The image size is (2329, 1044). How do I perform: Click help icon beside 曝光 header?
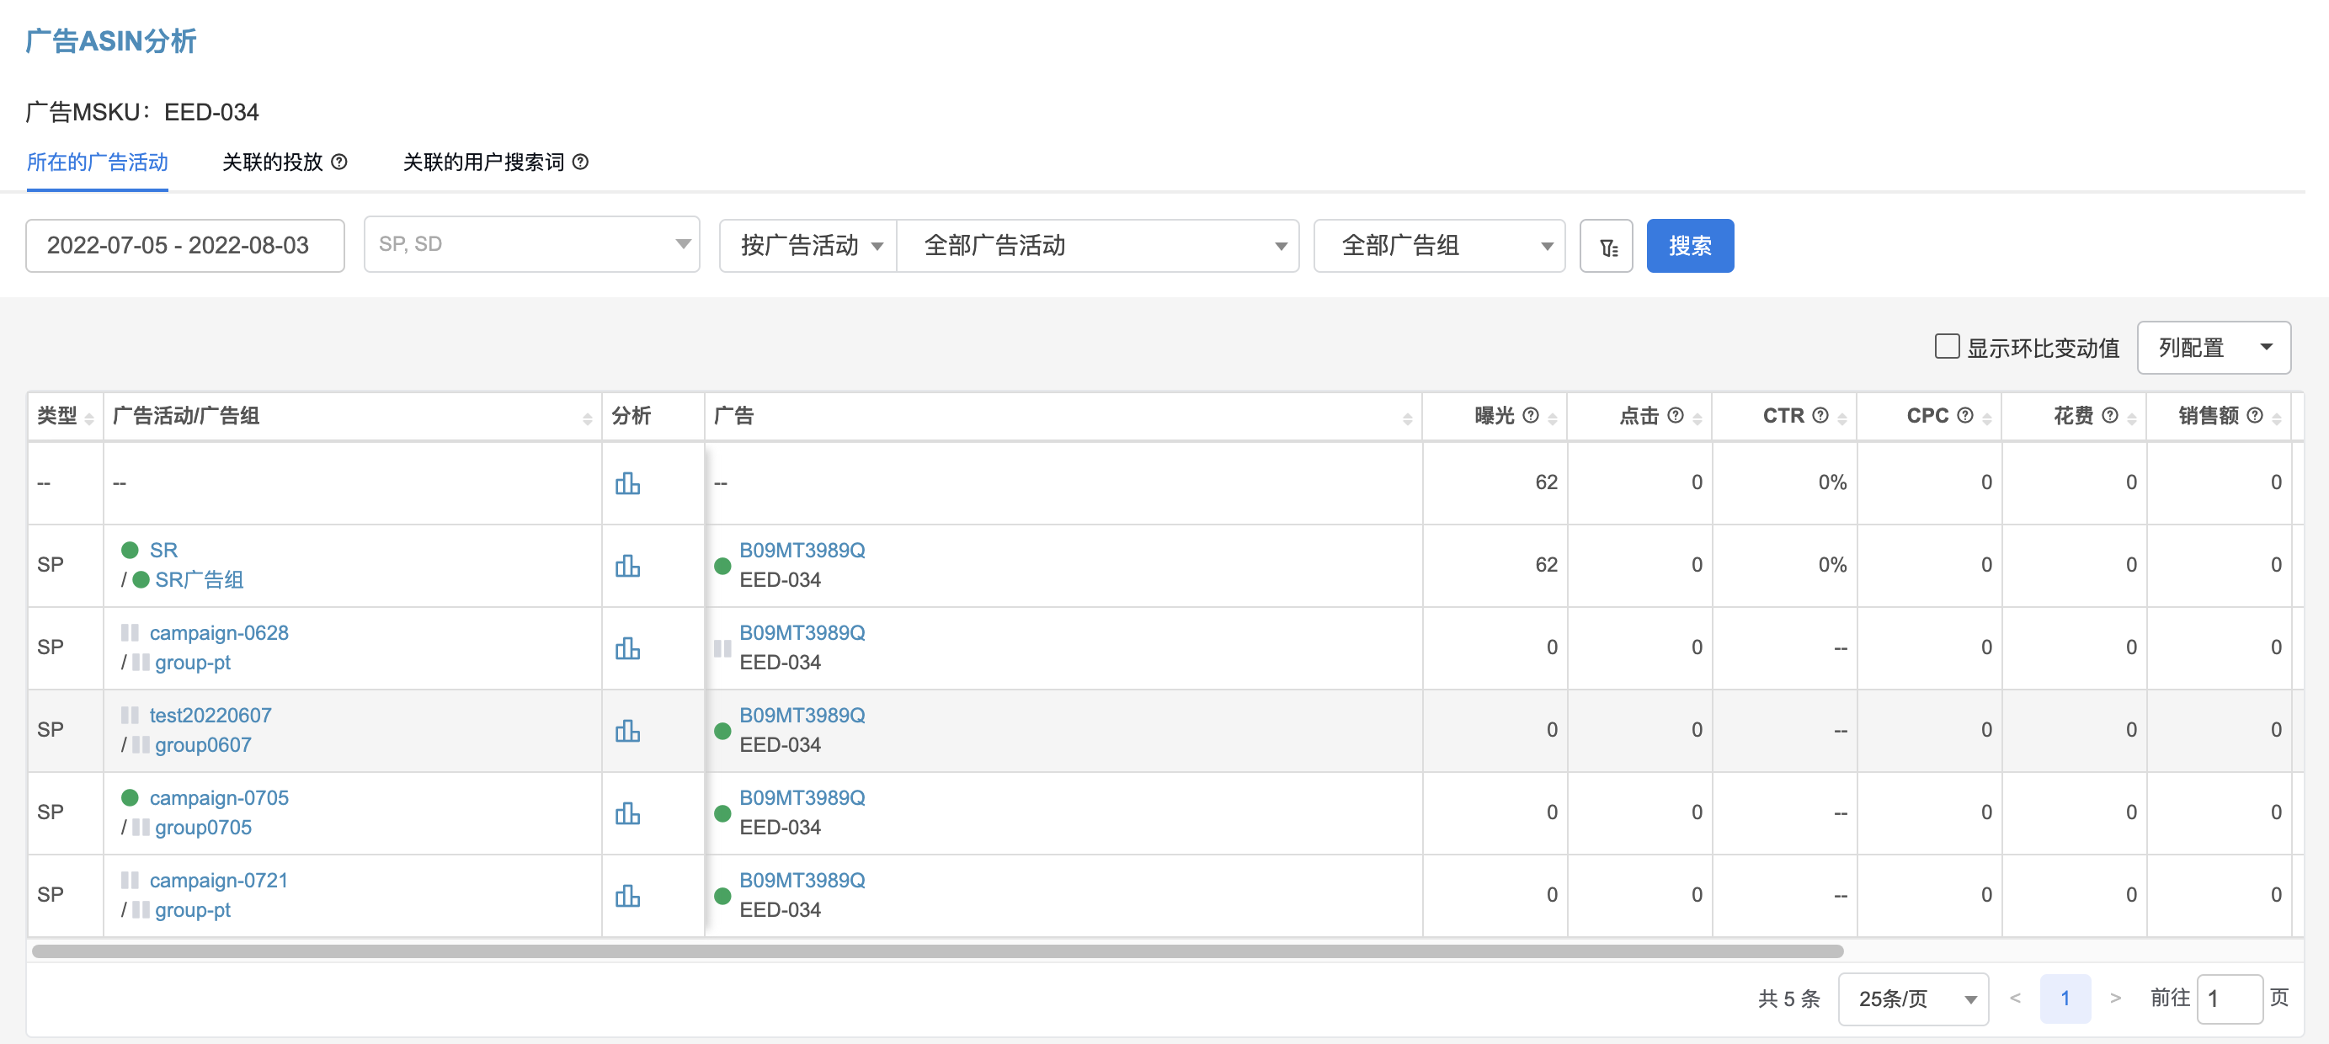(x=1531, y=415)
